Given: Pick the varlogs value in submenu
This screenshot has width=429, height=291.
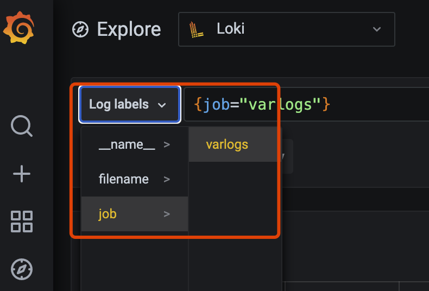Looking at the screenshot, I should [x=227, y=144].
